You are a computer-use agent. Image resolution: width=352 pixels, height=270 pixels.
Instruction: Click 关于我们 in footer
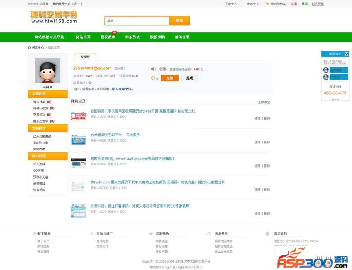[x=43, y=241]
